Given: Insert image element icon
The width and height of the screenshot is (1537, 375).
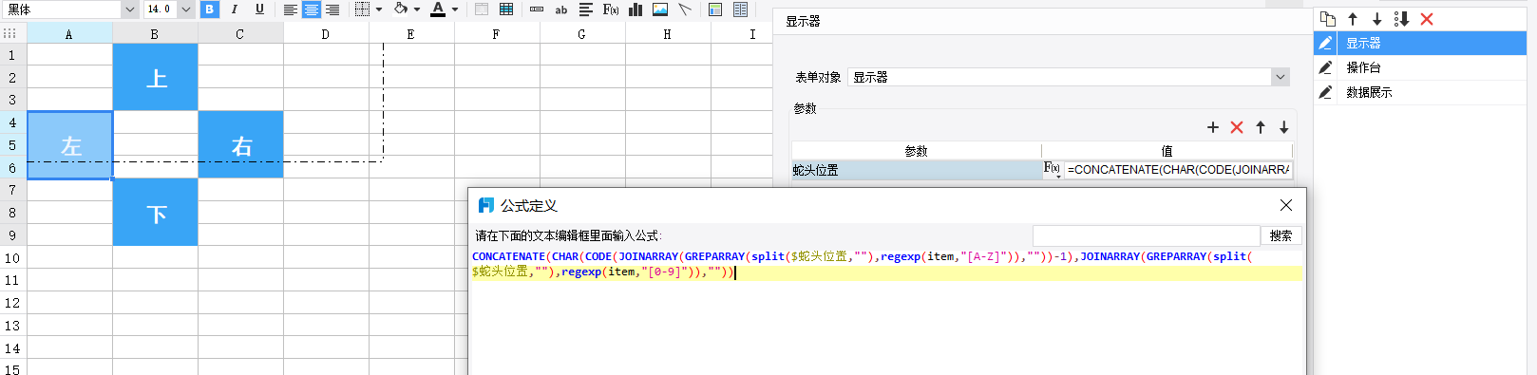Looking at the screenshot, I should coord(660,9).
